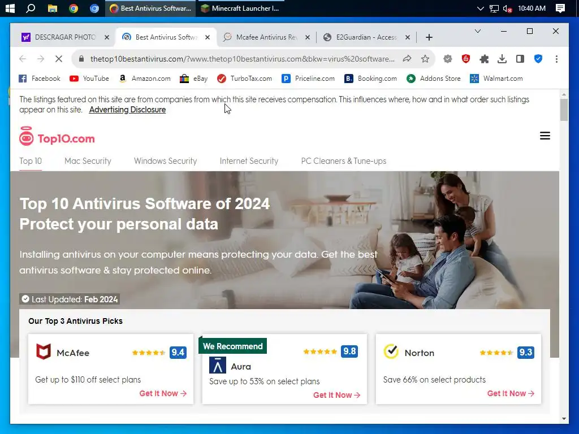Image resolution: width=579 pixels, height=434 pixels.
Task: Expand the tab search dropdown
Action: click(x=477, y=32)
